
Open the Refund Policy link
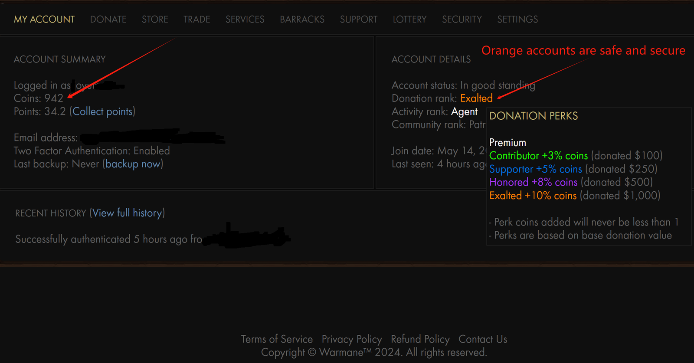420,339
